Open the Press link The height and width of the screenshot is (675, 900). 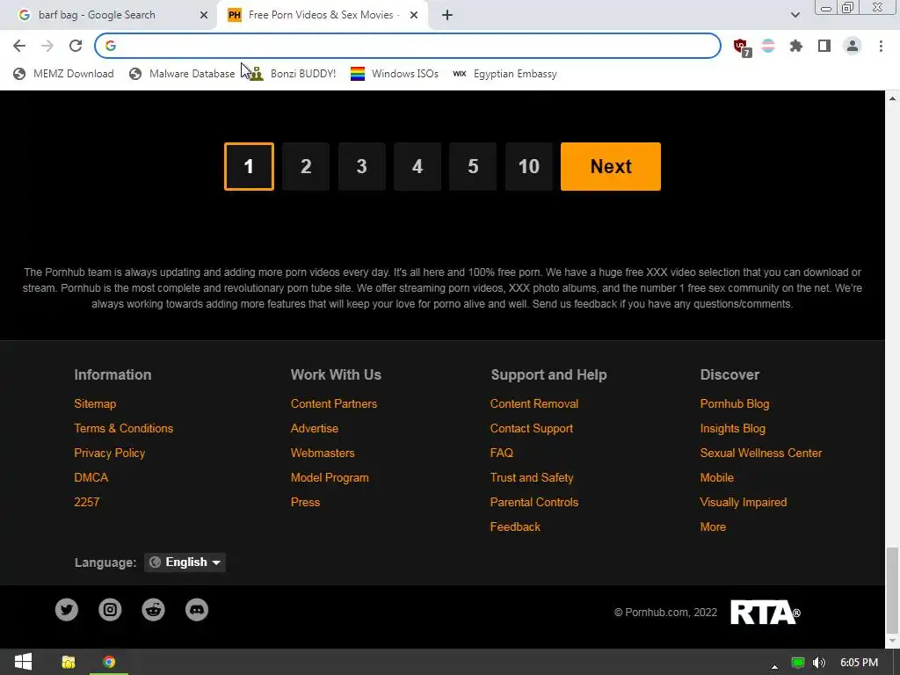[x=305, y=502]
